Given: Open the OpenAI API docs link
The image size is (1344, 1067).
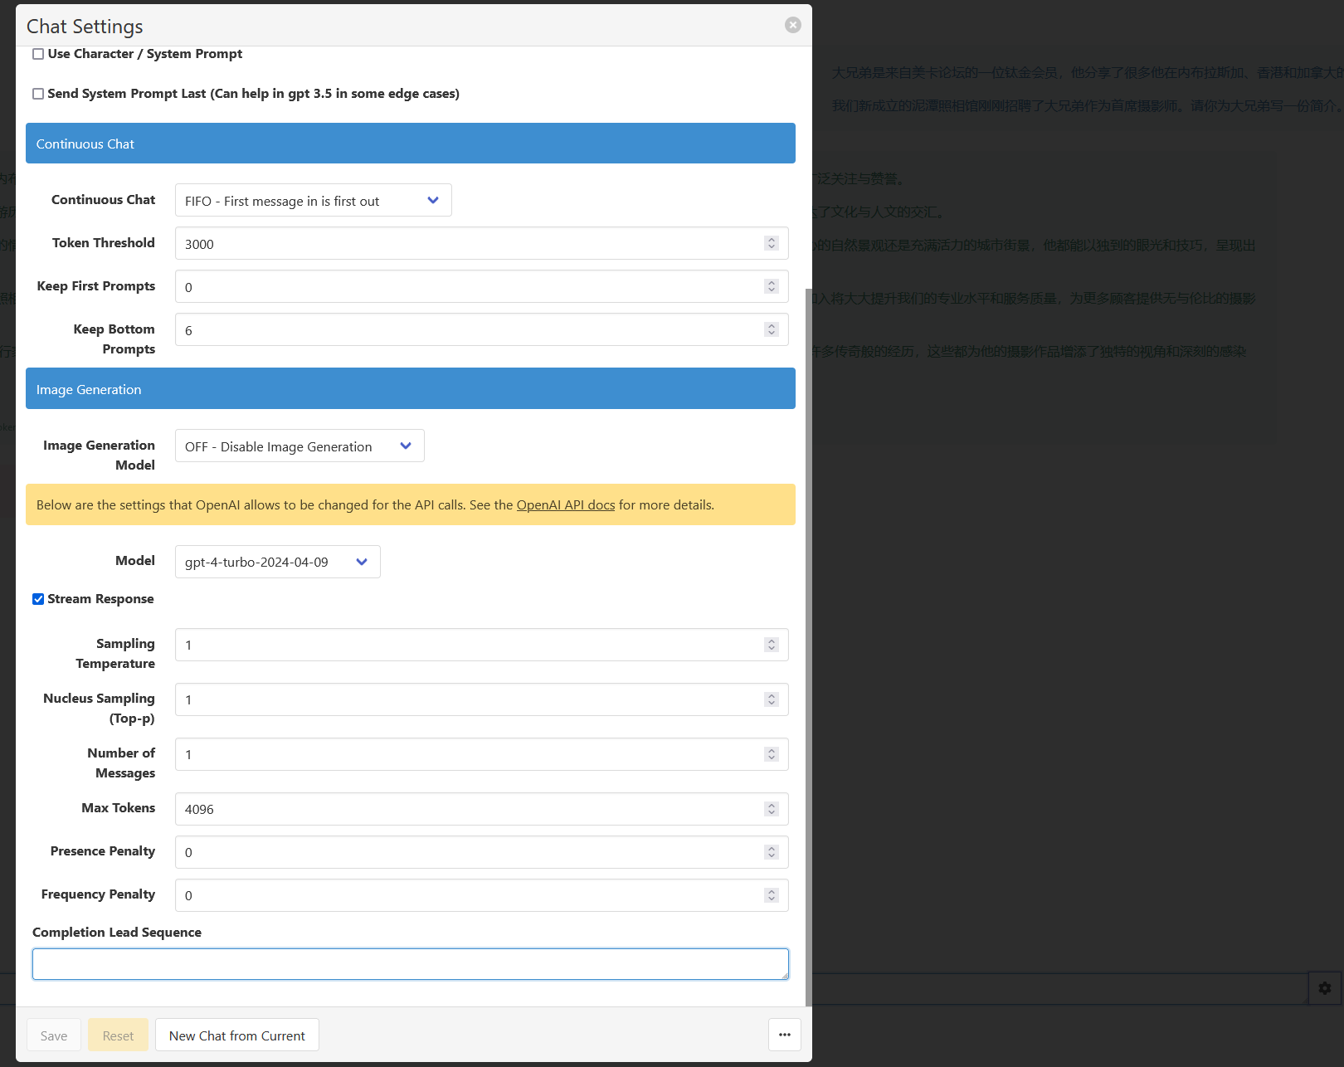Looking at the screenshot, I should point(565,505).
